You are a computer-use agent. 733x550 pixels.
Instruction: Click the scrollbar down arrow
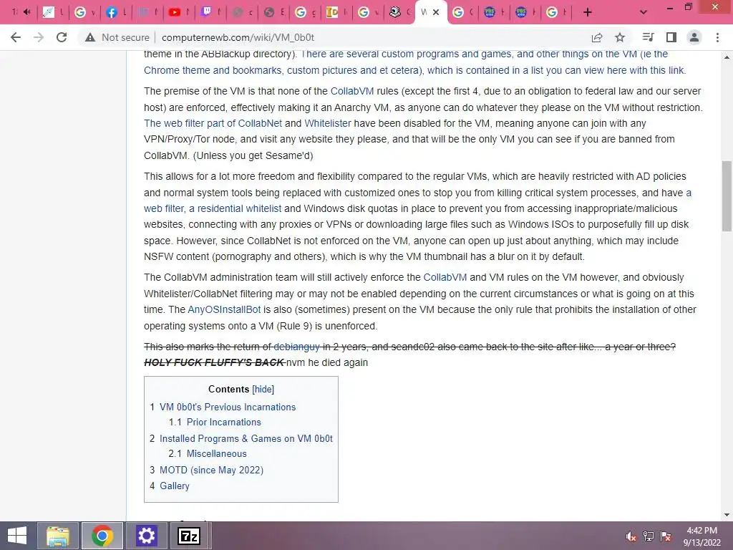pos(727,515)
